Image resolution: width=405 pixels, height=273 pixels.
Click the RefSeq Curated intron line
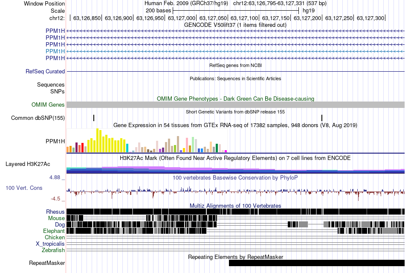pos(236,71)
